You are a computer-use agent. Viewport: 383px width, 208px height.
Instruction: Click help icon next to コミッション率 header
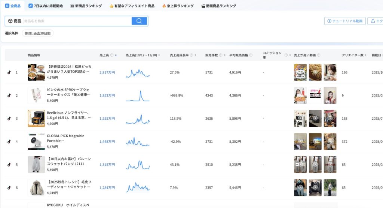(286, 55)
